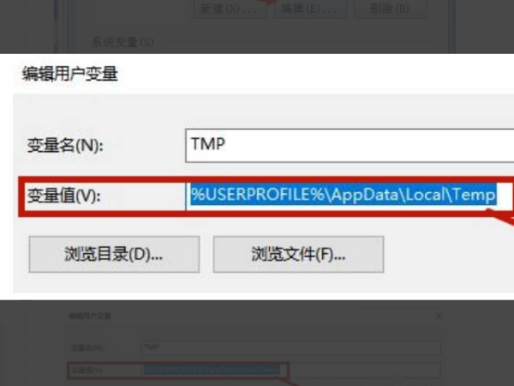Click the dimmed TMP name field at the bottom
Screen dimensions: 514x386
pyautogui.click(x=291, y=347)
